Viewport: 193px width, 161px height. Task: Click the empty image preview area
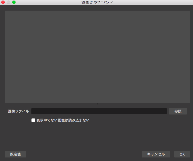tap(97, 57)
